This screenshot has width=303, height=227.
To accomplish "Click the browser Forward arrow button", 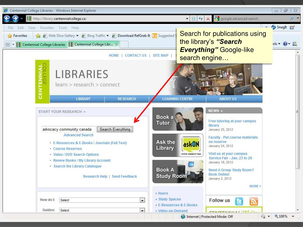I will (15, 19).
